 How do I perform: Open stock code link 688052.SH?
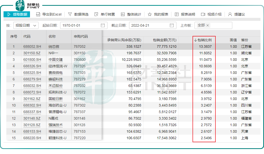pyautogui.click(x=32, y=46)
